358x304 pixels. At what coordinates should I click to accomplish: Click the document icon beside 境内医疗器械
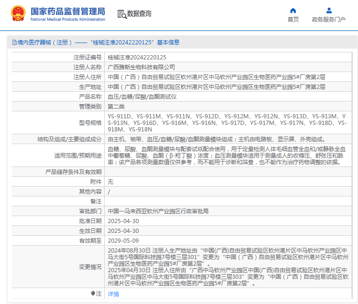tap(14, 43)
